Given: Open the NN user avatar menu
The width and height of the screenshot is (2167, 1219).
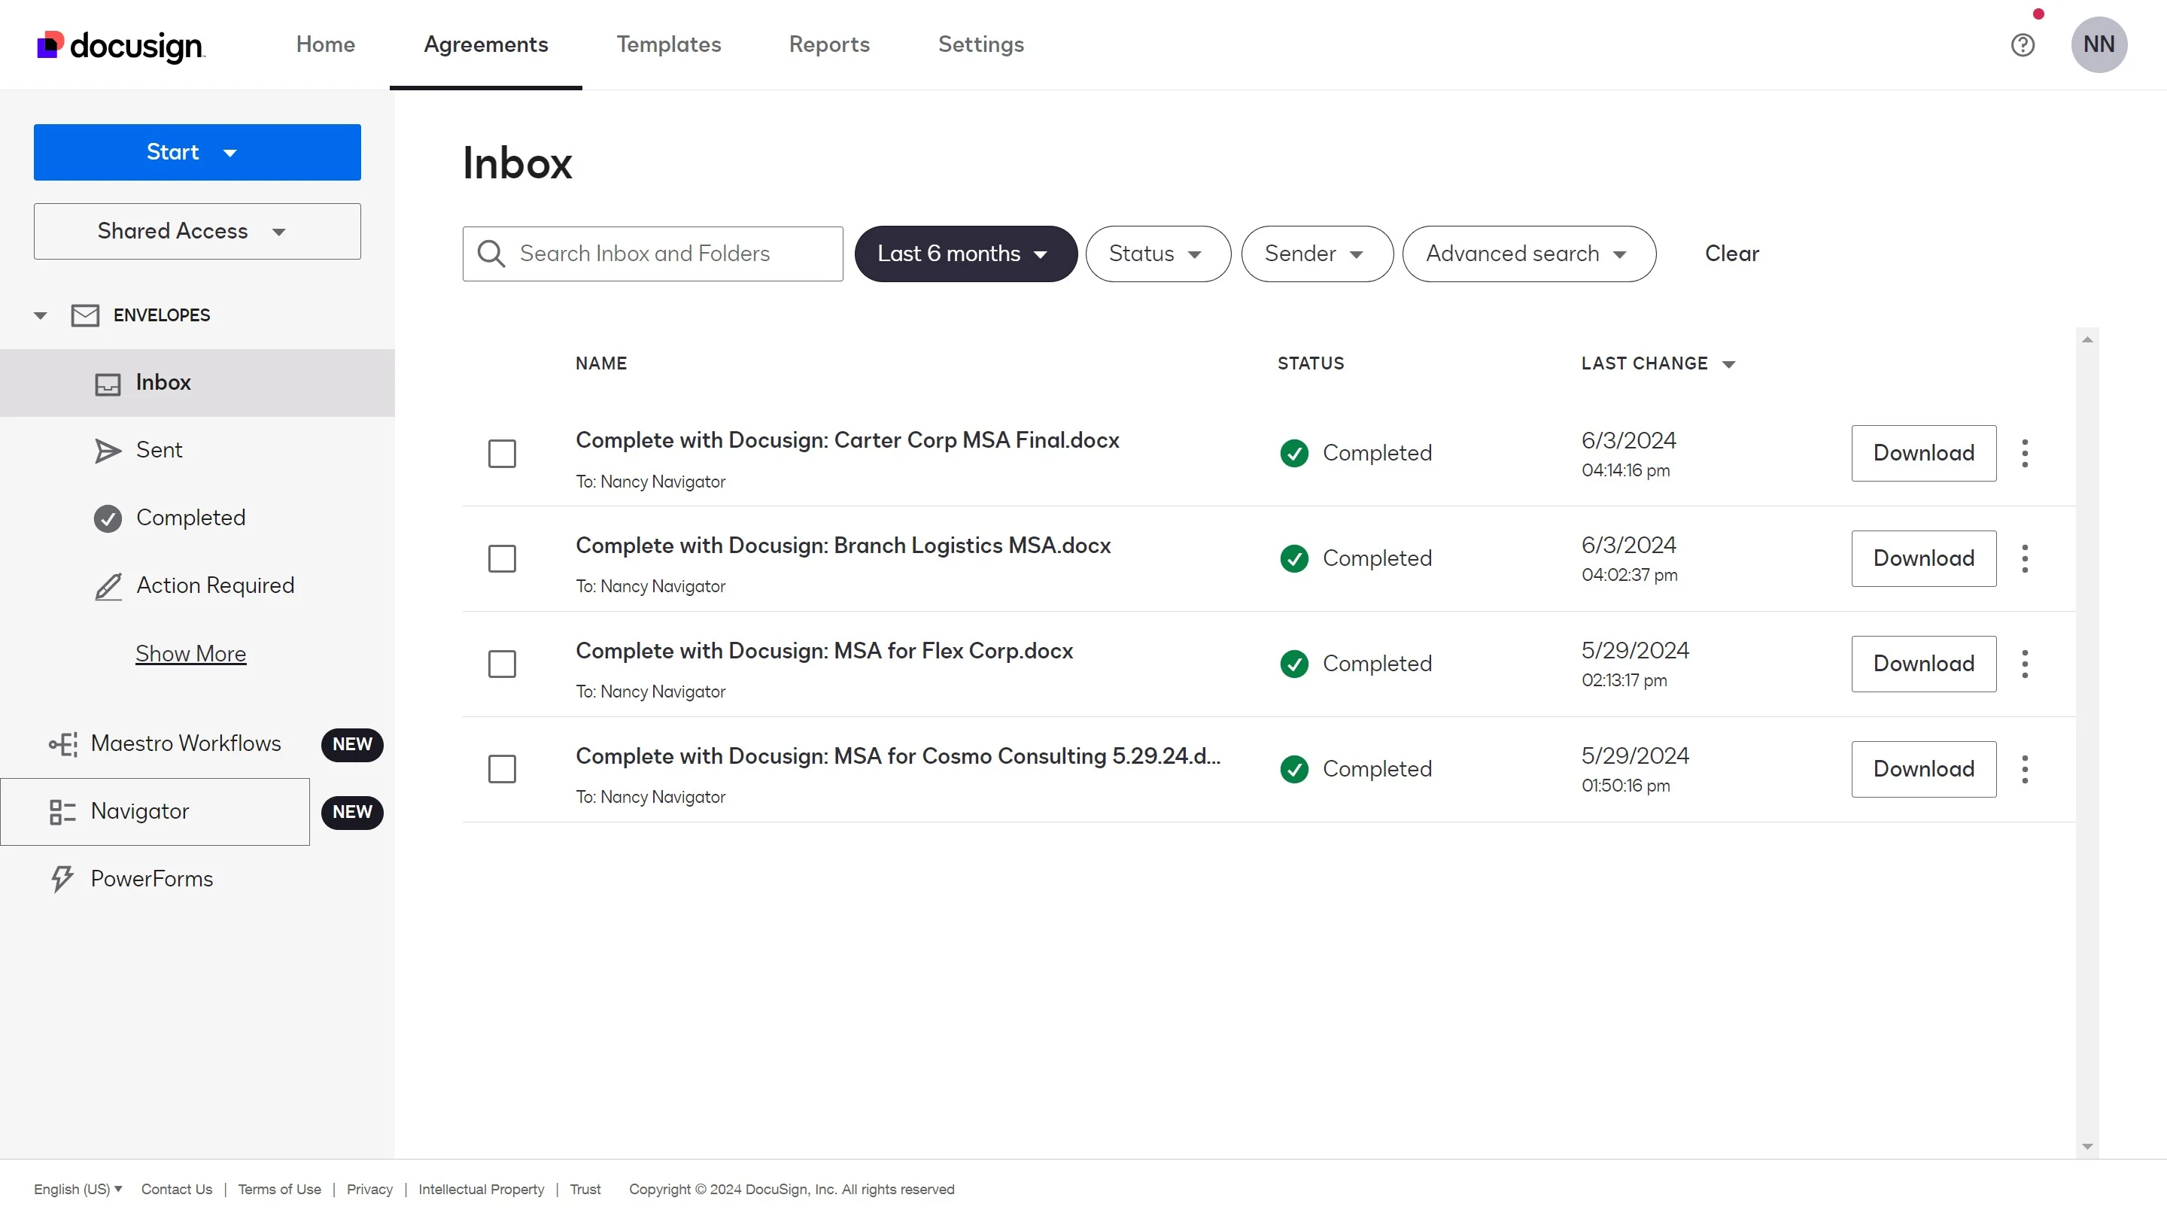Looking at the screenshot, I should (x=2098, y=44).
